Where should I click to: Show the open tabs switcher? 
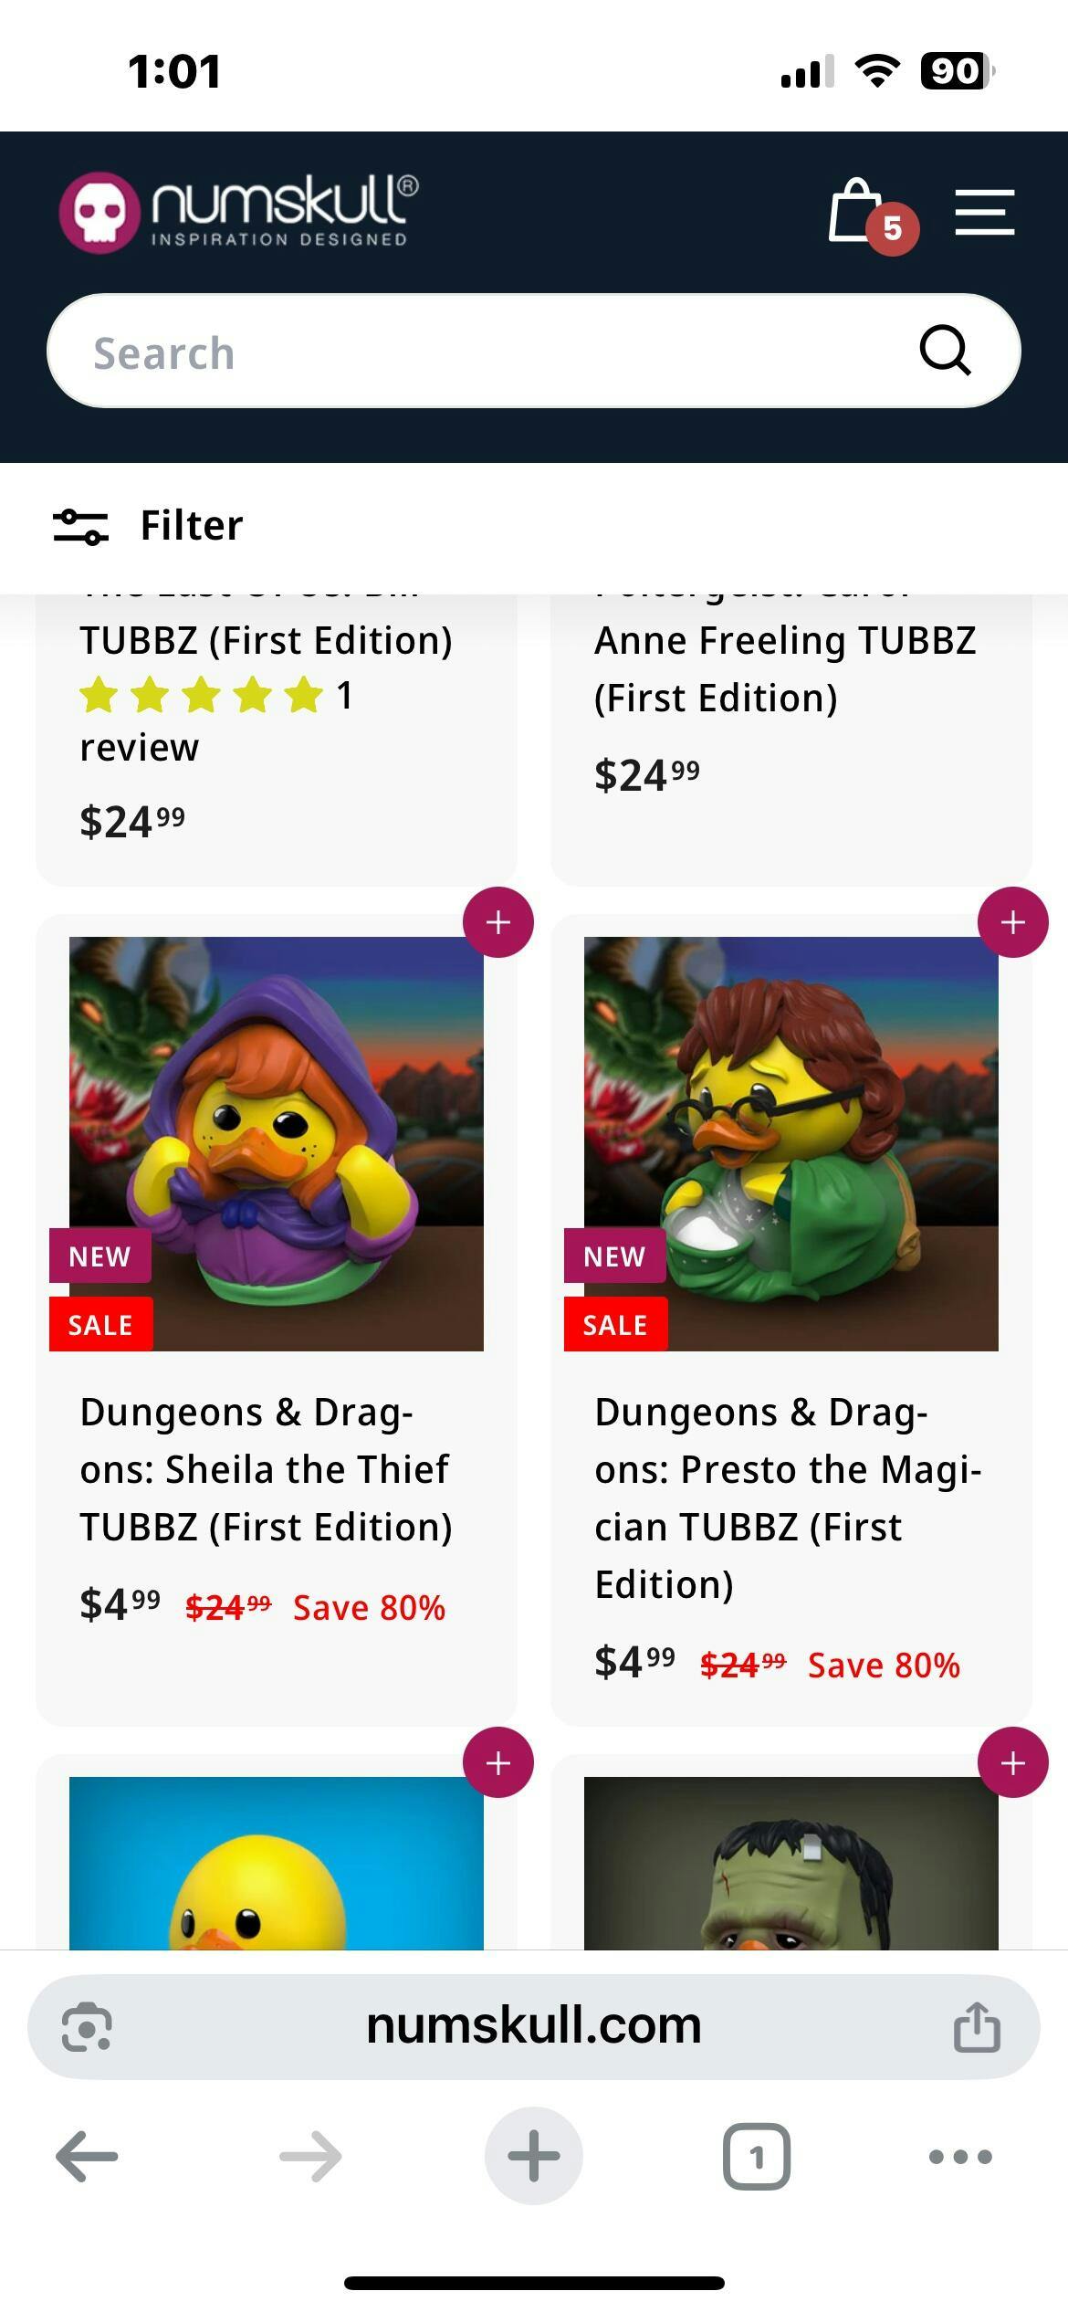coord(756,2157)
